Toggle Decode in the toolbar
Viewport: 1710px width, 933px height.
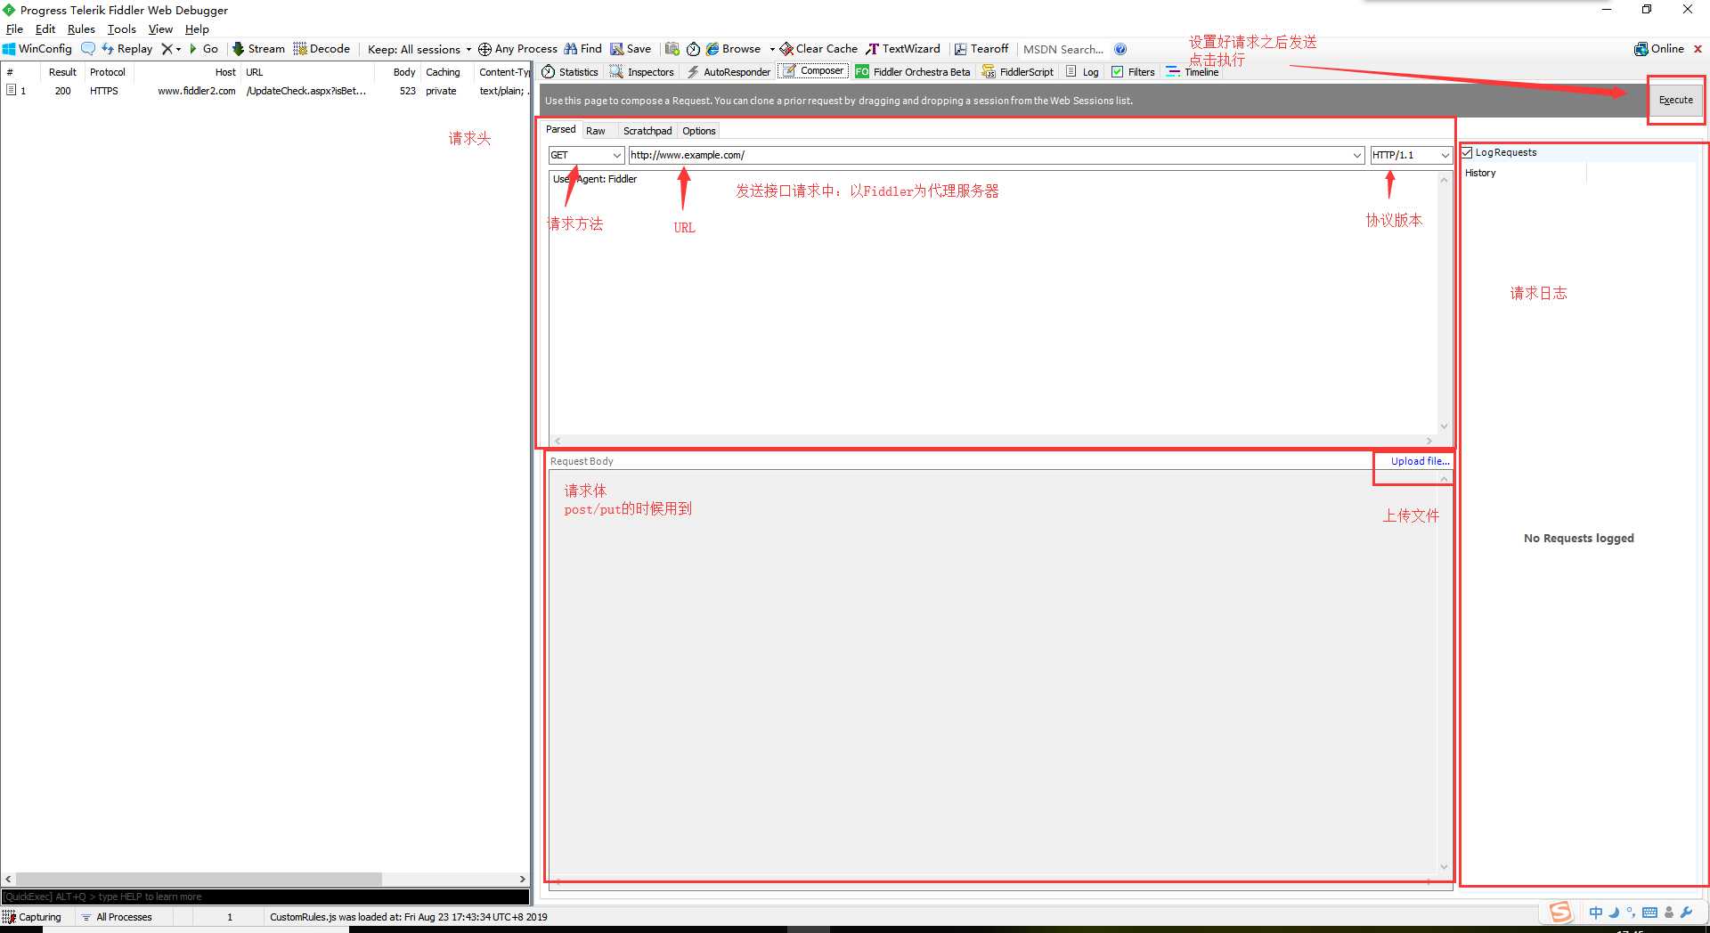(322, 49)
